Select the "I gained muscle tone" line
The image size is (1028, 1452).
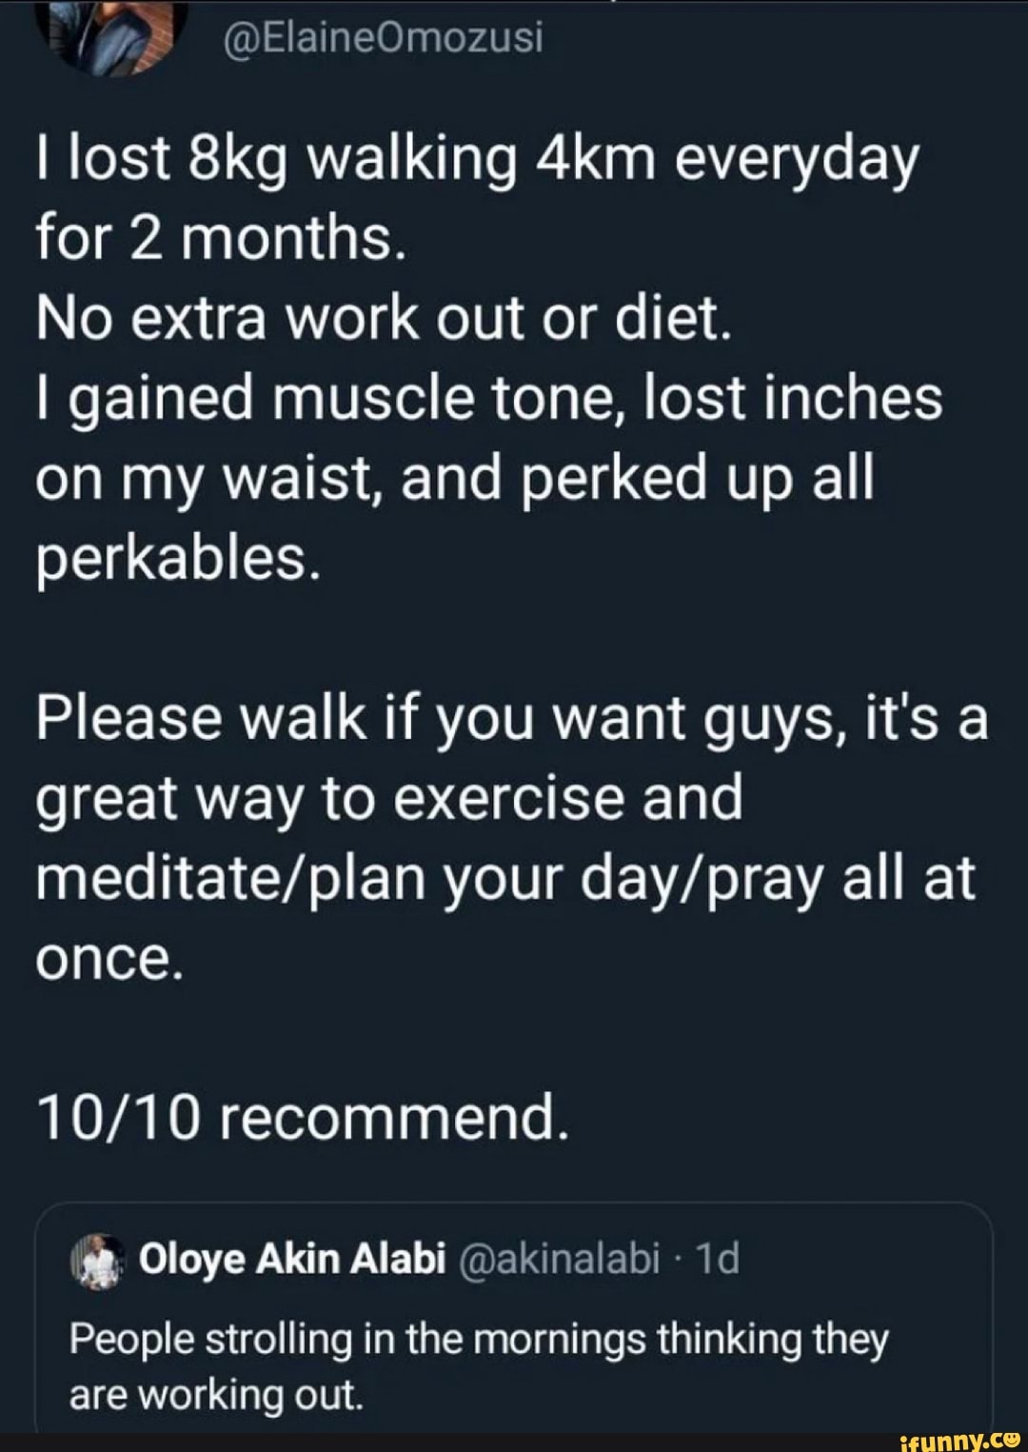tap(489, 398)
